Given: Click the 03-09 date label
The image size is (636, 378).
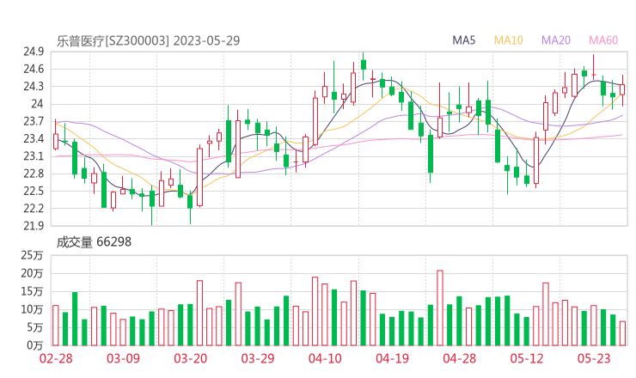Looking at the screenshot, I should pyautogui.click(x=123, y=358).
